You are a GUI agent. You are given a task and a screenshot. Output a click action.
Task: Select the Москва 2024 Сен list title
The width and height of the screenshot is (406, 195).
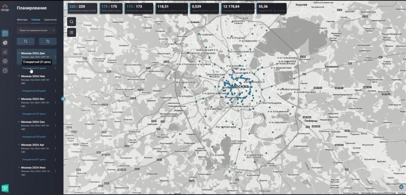pos(33,122)
